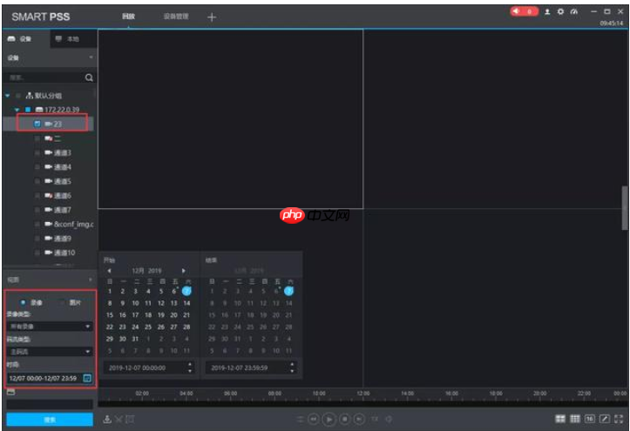630x431 pixels.
Task: Click the sync playback icon left of rewind
Action: click(x=300, y=420)
